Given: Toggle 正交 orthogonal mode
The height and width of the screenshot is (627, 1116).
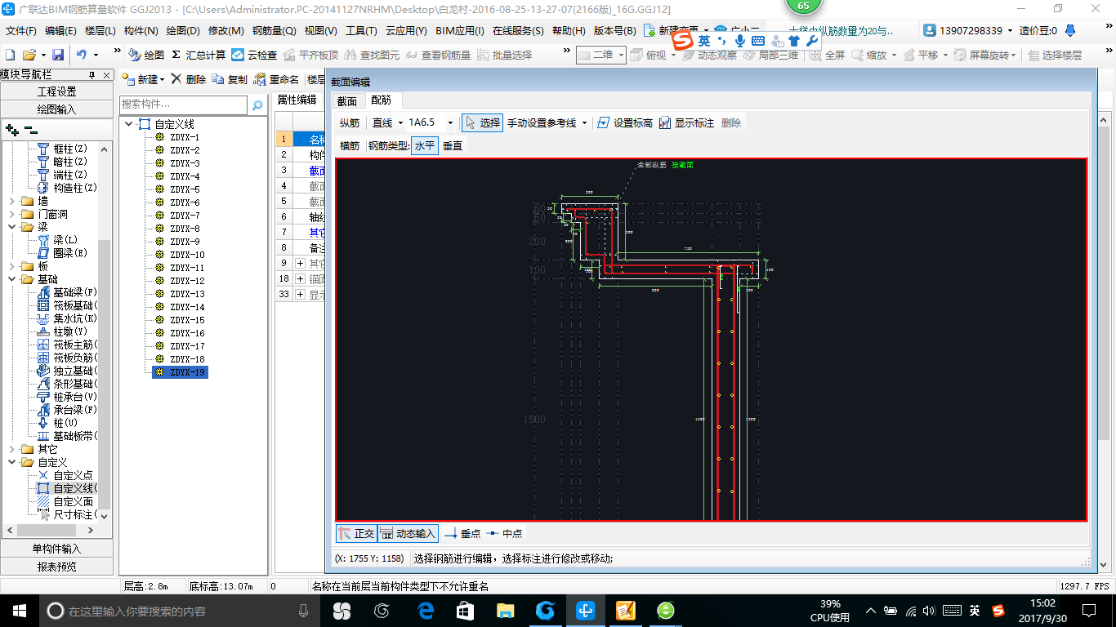Looking at the screenshot, I should click(356, 533).
